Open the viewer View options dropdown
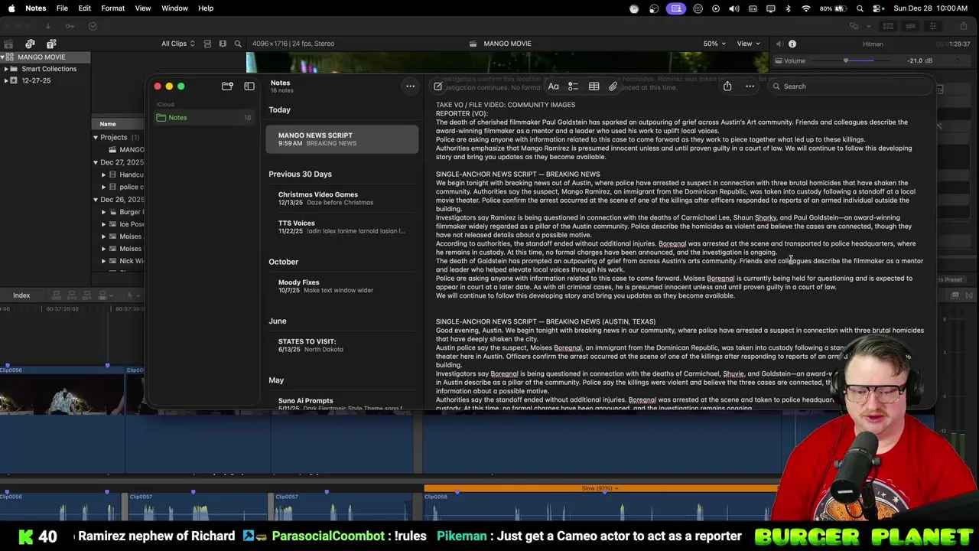The height and width of the screenshot is (551, 979). pos(748,44)
